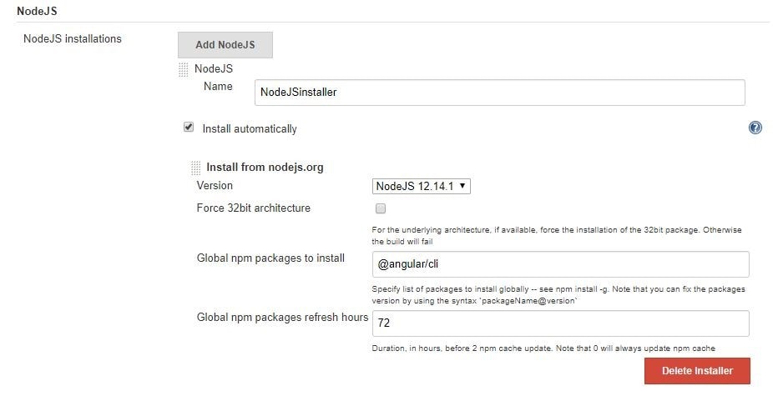Screen dimensions: 773x396
Task: Uncheck the Install automatically checkbox
Action: click(x=189, y=128)
